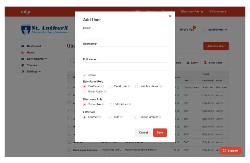The height and width of the screenshot is (163, 250).
Task: Select the Learner LMS role
Action: pyautogui.click(x=85, y=117)
